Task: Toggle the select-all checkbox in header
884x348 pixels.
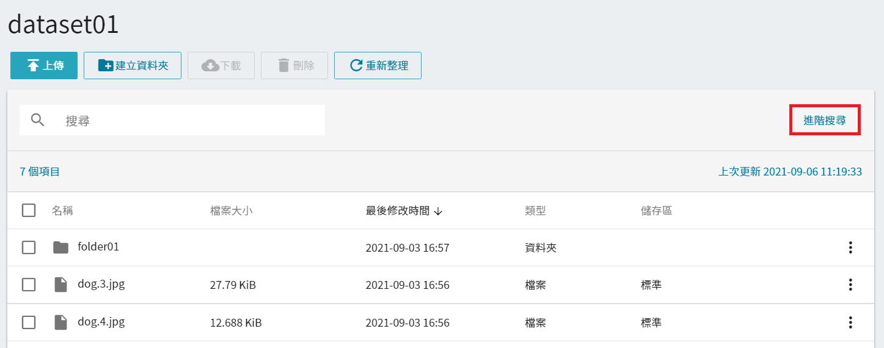Action: (x=29, y=210)
